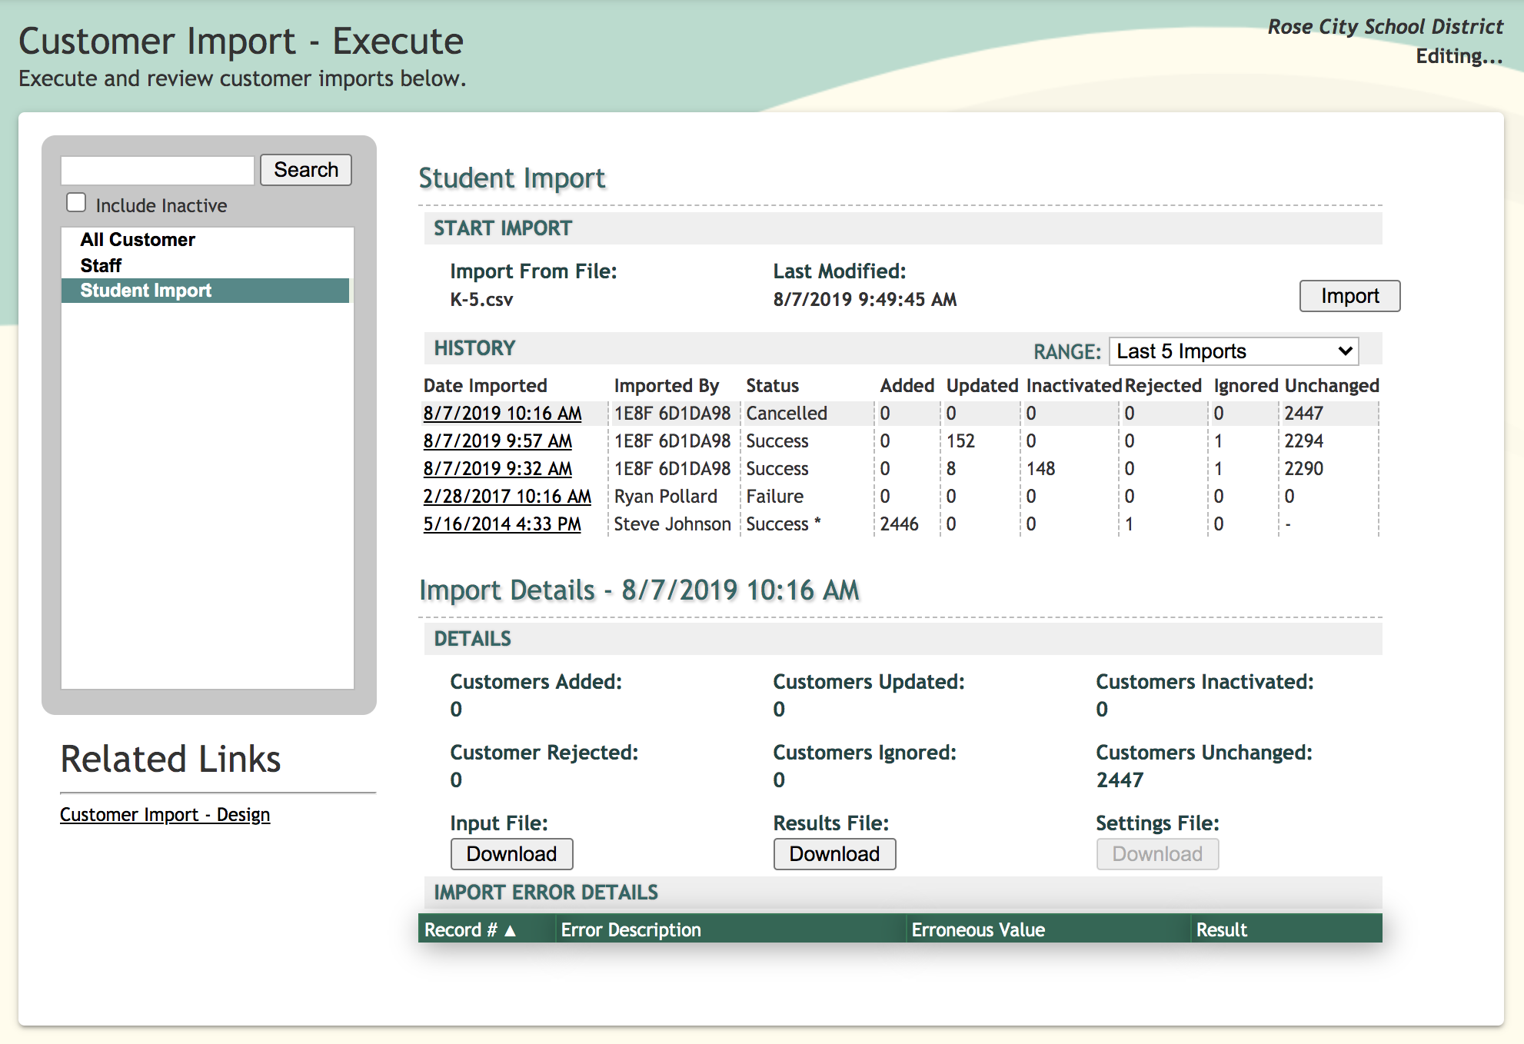This screenshot has height=1044, width=1524.
Task: Select All Customer in the list
Action: point(138,240)
